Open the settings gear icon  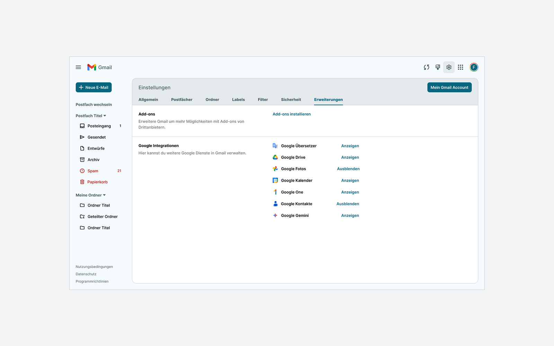point(449,67)
